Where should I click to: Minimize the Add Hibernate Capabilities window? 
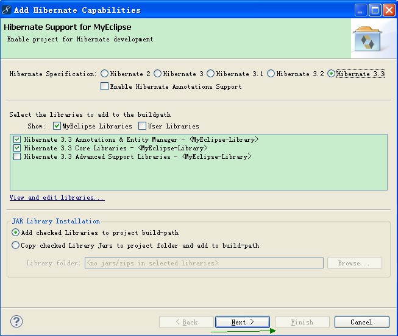(x=360, y=10)
